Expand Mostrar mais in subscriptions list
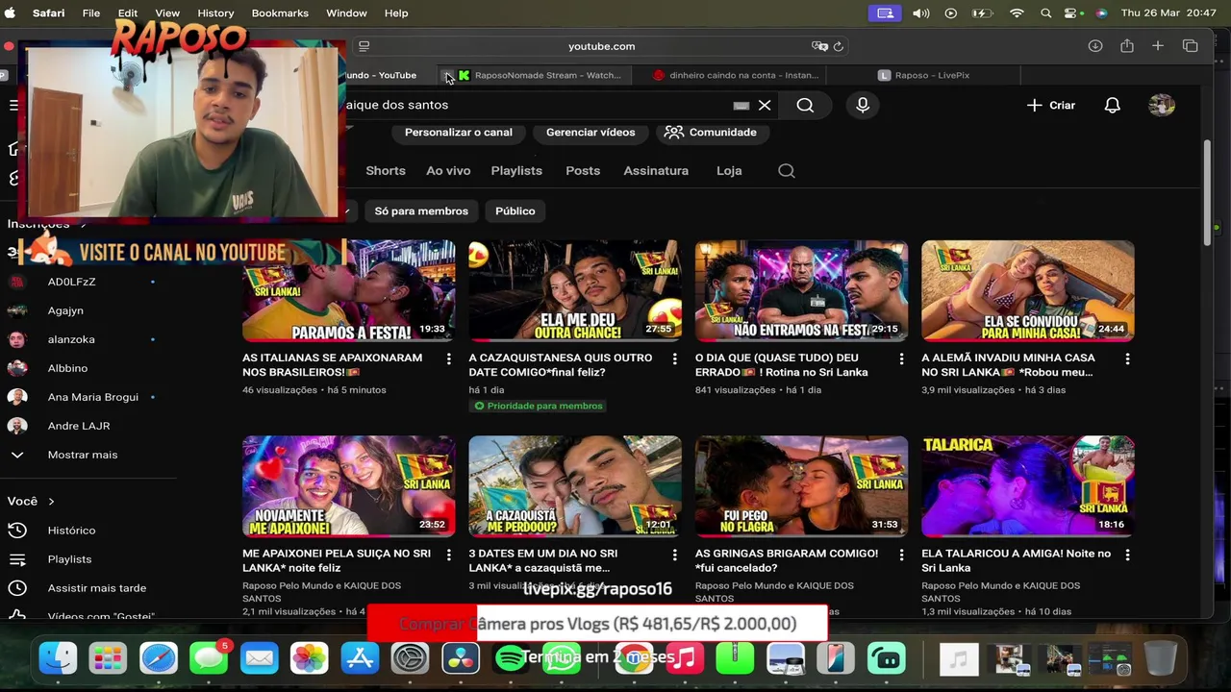 tap(83, 455)
